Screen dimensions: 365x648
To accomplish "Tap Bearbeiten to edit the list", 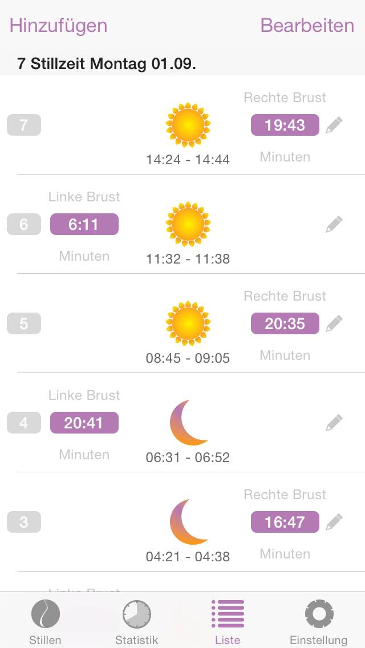I will tap(307, 26).
